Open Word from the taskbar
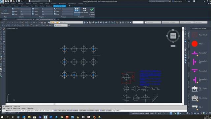This screenshot has height=119, width=211. [51, 117]
